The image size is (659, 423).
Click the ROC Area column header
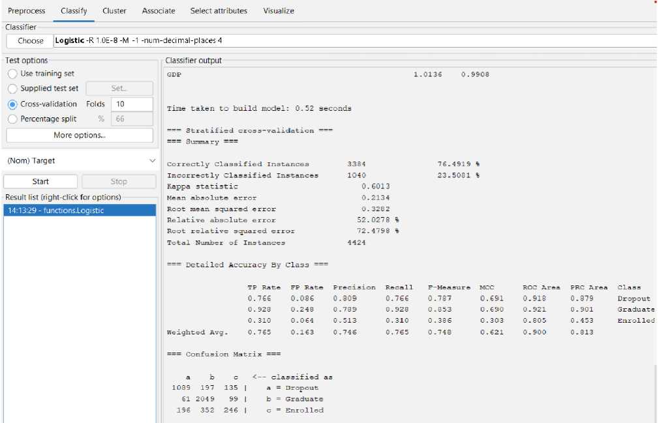[542, 287]
